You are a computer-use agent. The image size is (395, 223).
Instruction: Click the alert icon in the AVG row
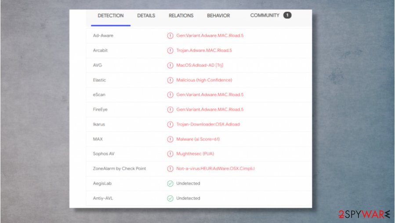click(170, 66)
